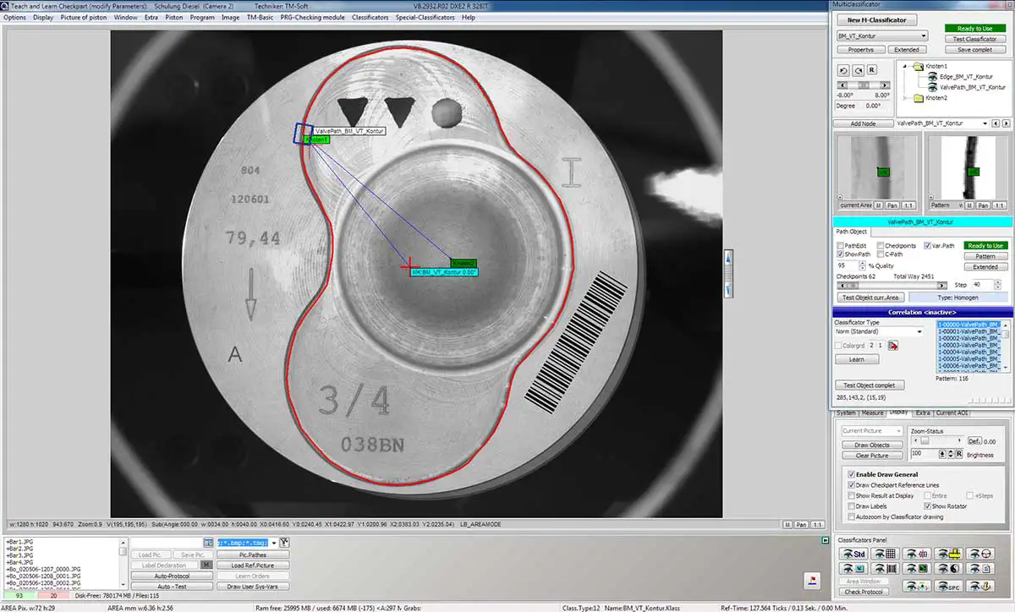This screenshot has height=612, width=1015.
Task: Click the rotate clockwise icon
Action: click(x=858, y=70)
